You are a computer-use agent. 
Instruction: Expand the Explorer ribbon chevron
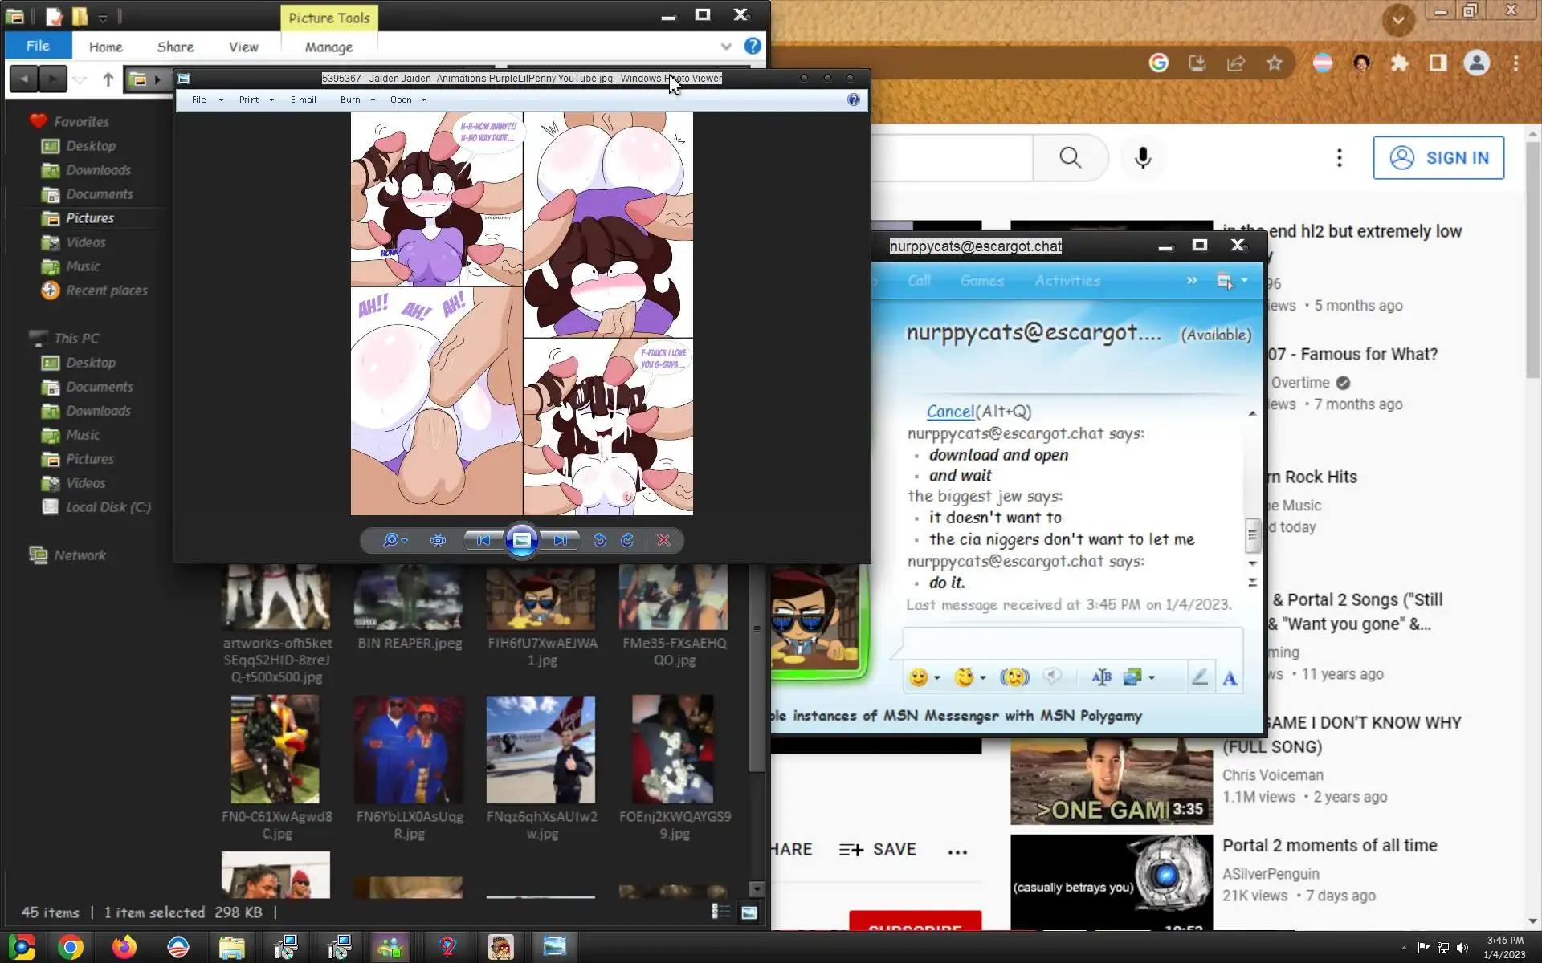726,47
